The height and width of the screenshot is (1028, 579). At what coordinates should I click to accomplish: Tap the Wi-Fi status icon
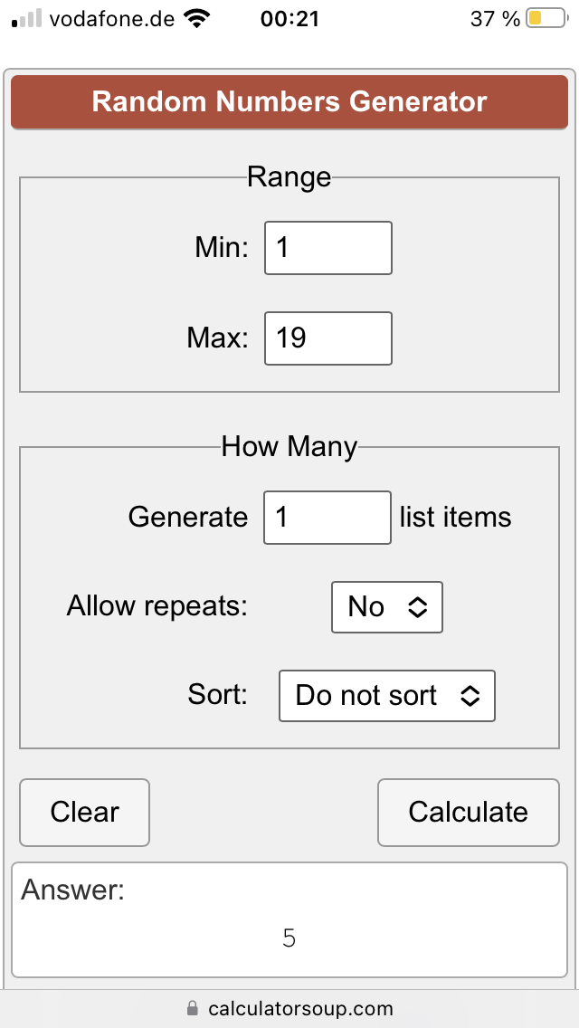point(196,19)
